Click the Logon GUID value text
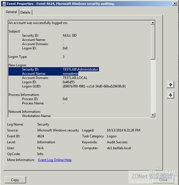 coord(94,86)
